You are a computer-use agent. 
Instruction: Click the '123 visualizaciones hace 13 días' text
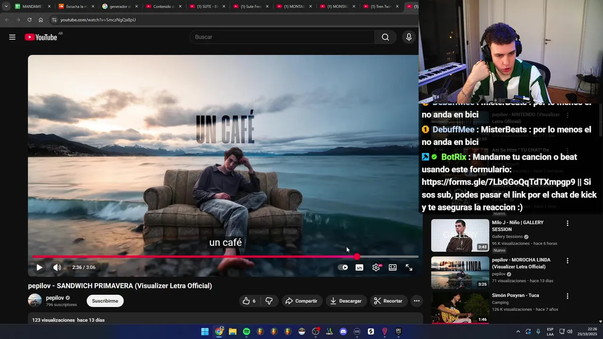[68, 320]
